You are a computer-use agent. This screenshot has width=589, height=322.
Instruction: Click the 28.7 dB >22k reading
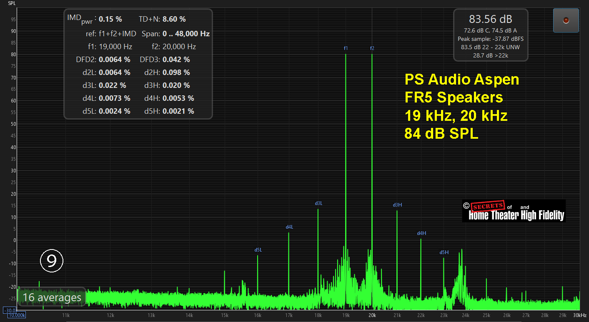coord(491,55)
